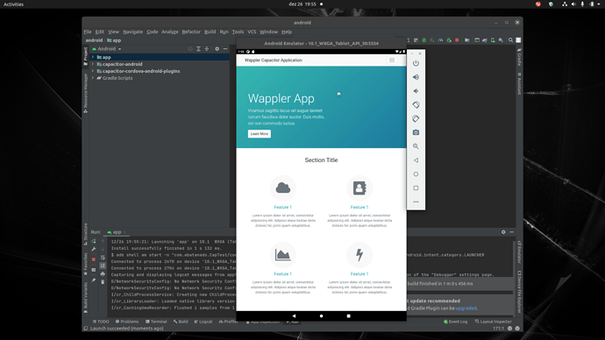Power off the emulator with the power icon
This screenshot has width=605, height=340.
(416, 63)
